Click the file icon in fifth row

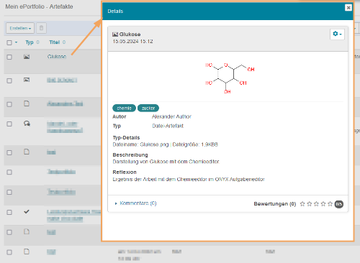click(x=27, y=152)
